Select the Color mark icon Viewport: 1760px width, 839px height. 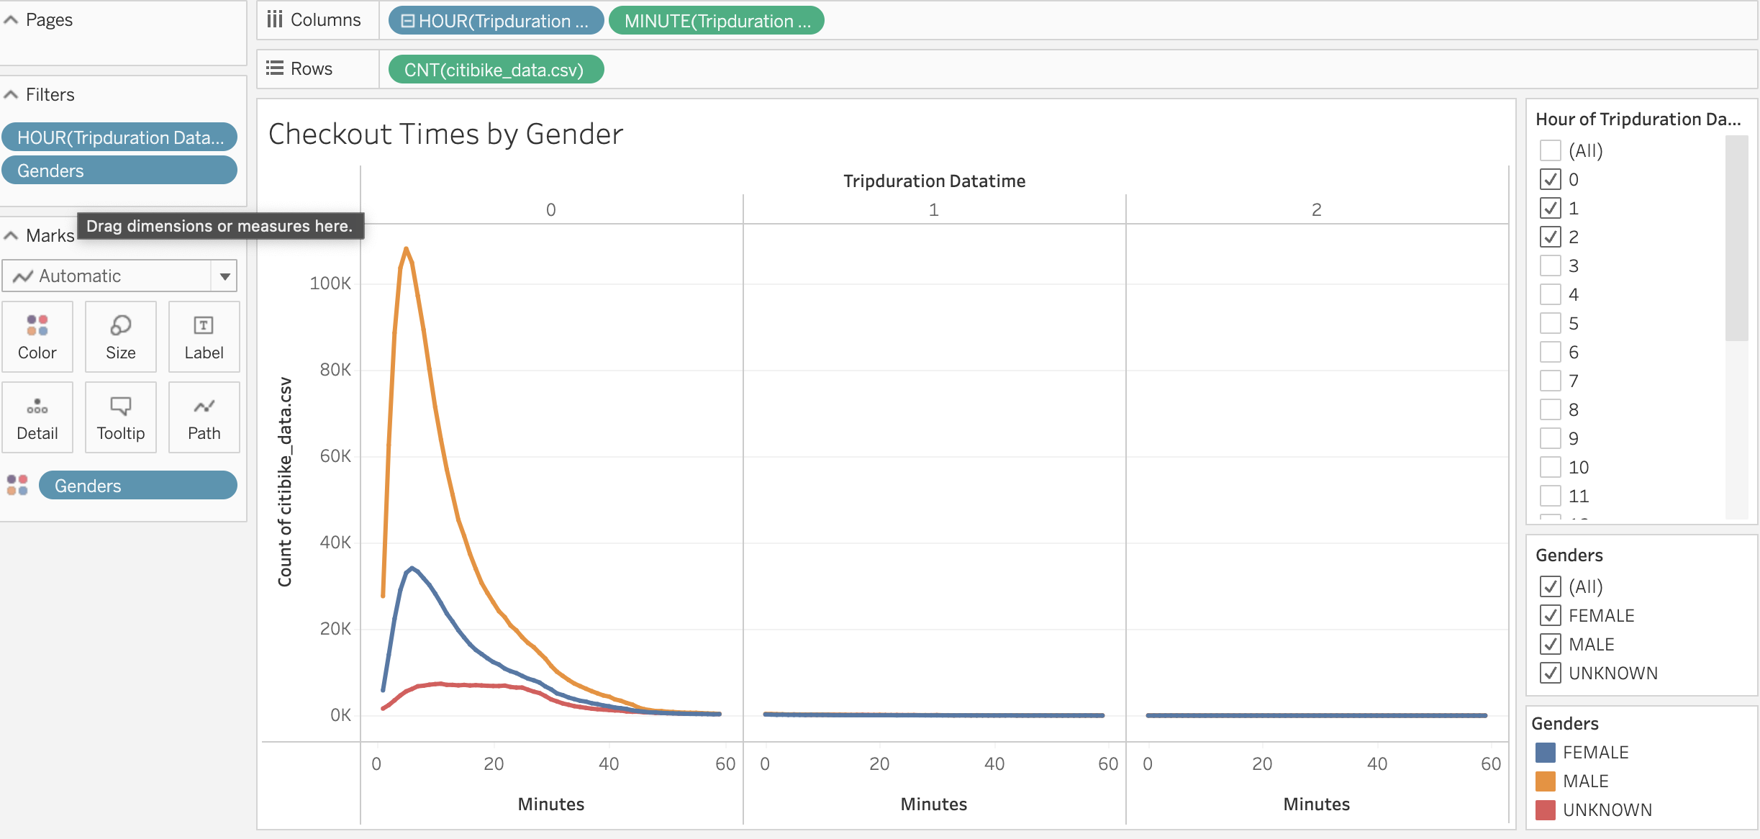point(37,336)
